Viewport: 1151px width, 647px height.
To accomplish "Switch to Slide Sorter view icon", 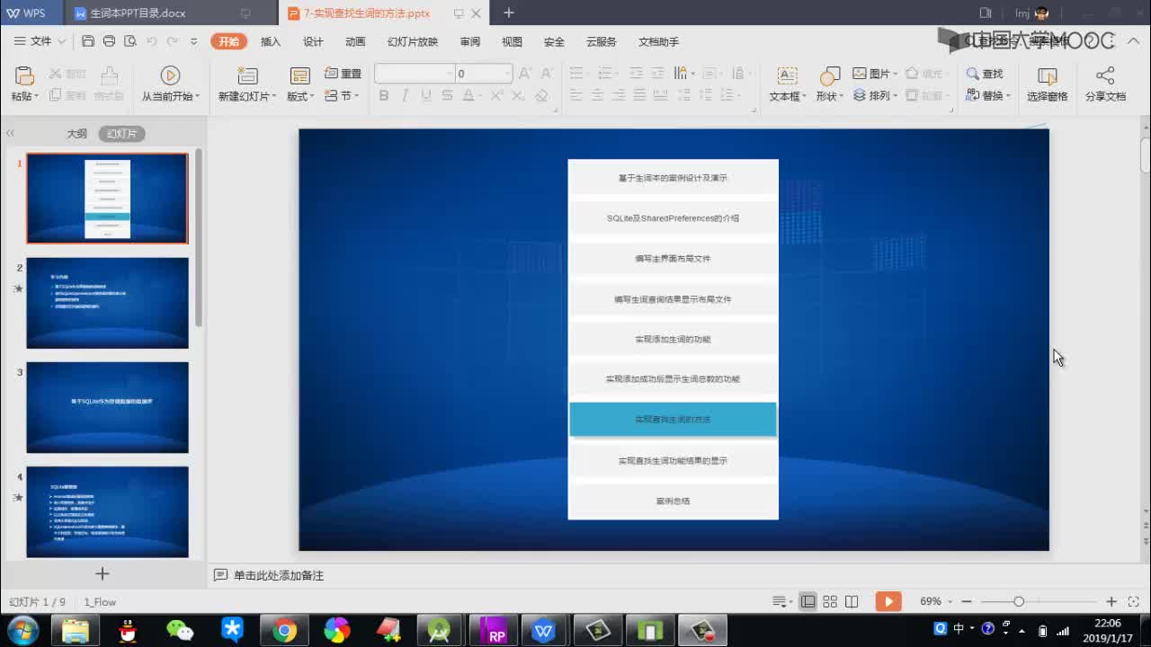I will 830,601.
